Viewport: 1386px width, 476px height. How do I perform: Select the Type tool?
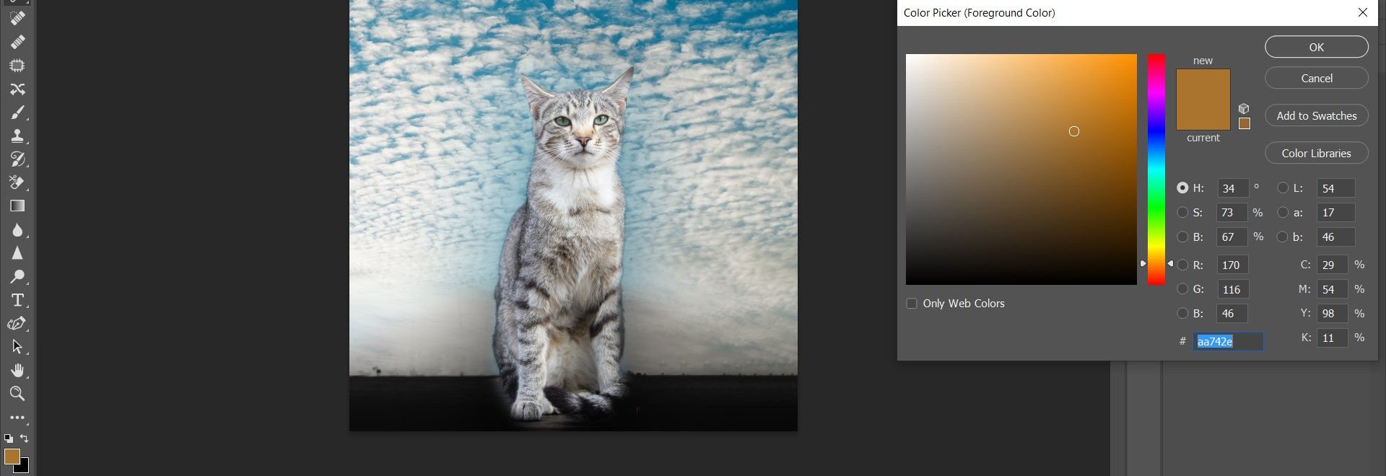(17, 300)
